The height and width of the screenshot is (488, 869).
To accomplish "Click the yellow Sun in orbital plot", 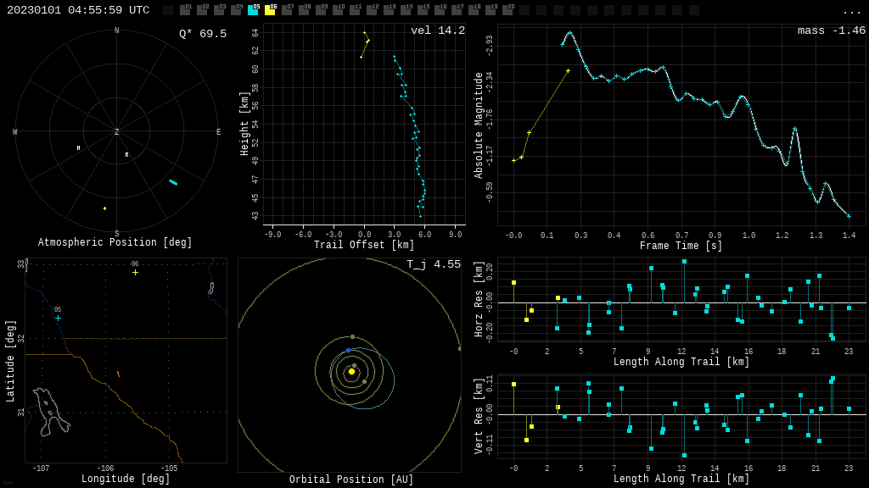I will point(351,371).
